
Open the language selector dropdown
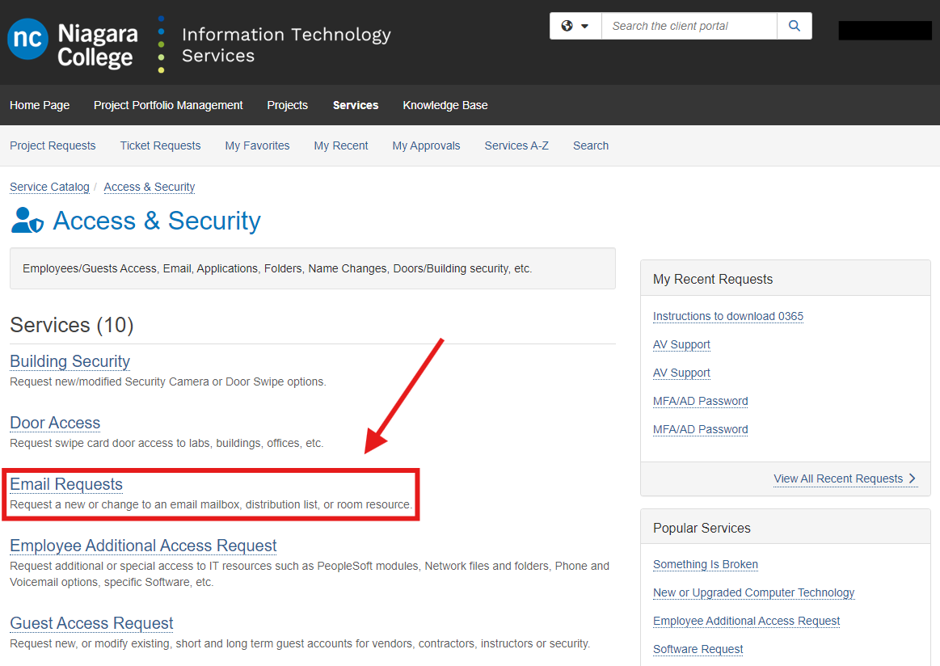[x=584, y=25]
